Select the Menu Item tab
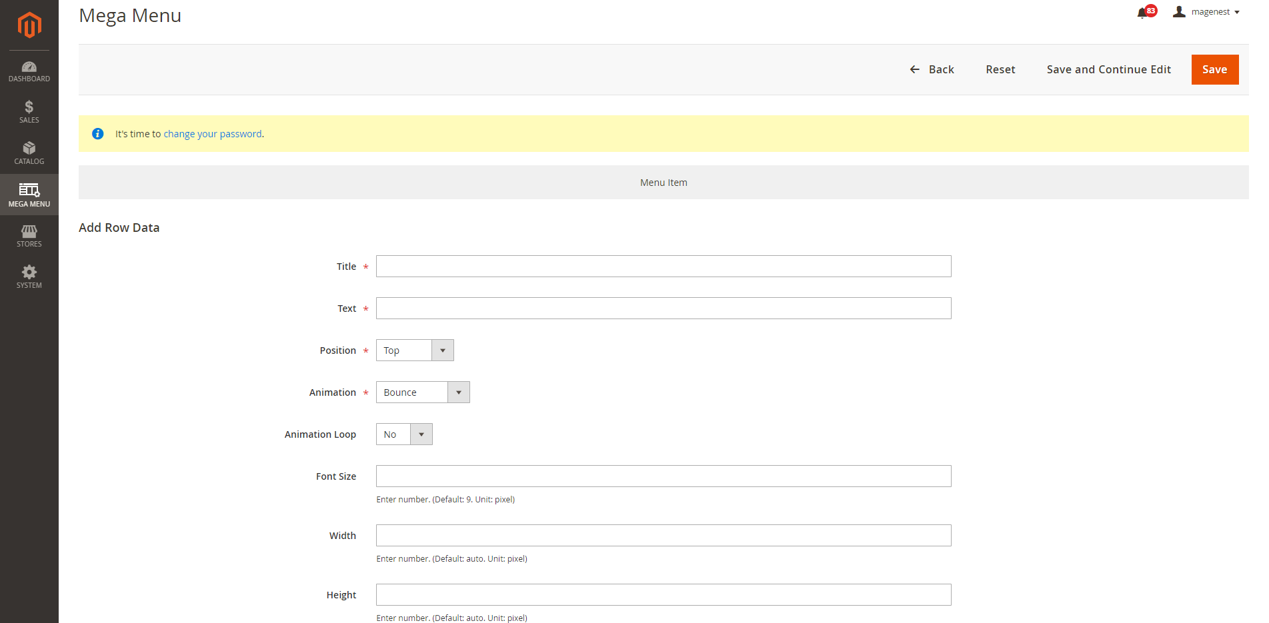This screenshot has width=1269, height=623. tap(664, 183)
